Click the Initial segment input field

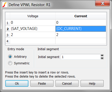[x=81, y=57]
